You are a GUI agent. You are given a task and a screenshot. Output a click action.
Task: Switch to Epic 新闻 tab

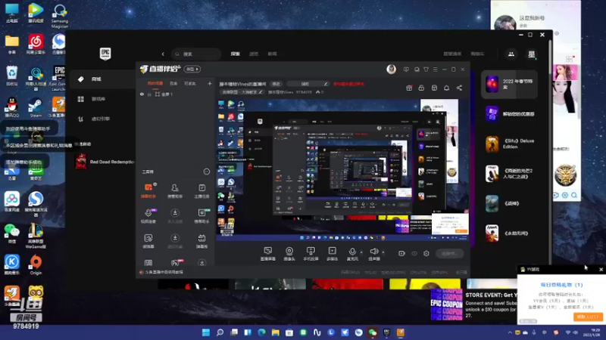click(x=272, y=54)
